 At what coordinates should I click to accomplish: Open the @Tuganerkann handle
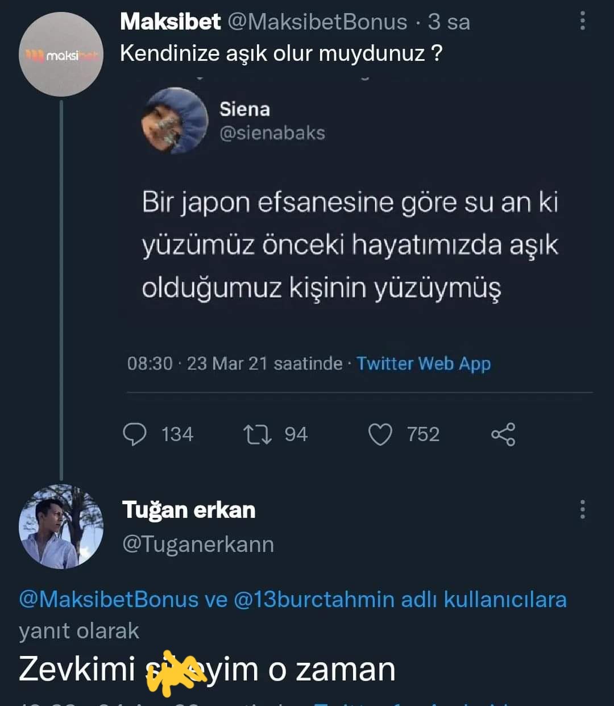click(198, 545)
